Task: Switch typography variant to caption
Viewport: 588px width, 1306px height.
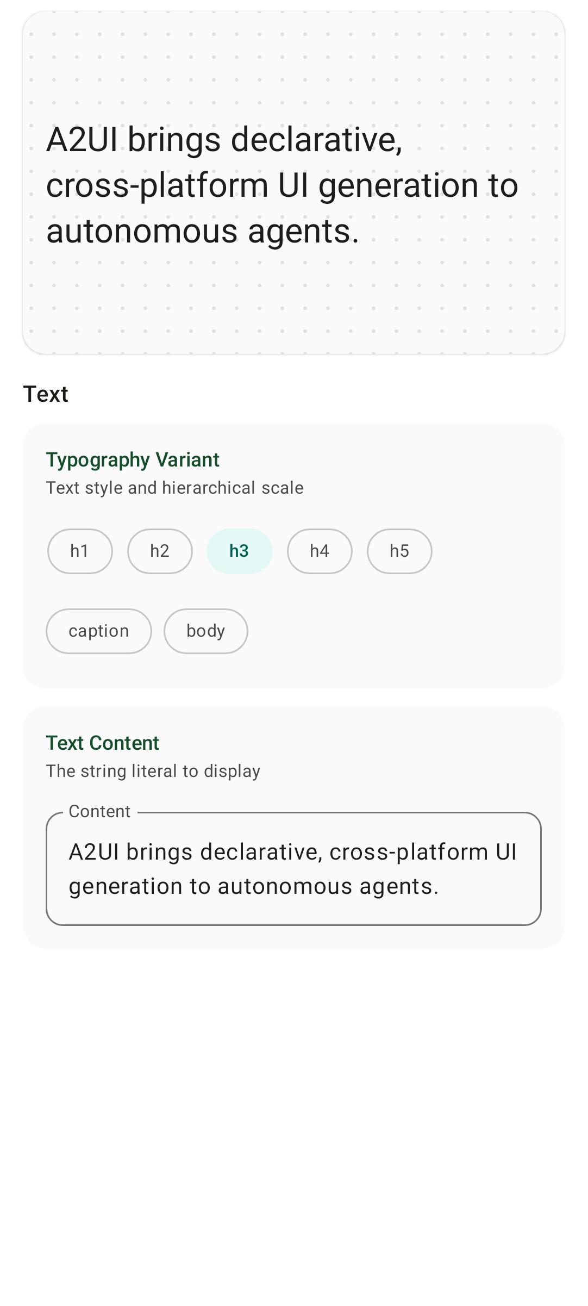Action: click(99, 631)
